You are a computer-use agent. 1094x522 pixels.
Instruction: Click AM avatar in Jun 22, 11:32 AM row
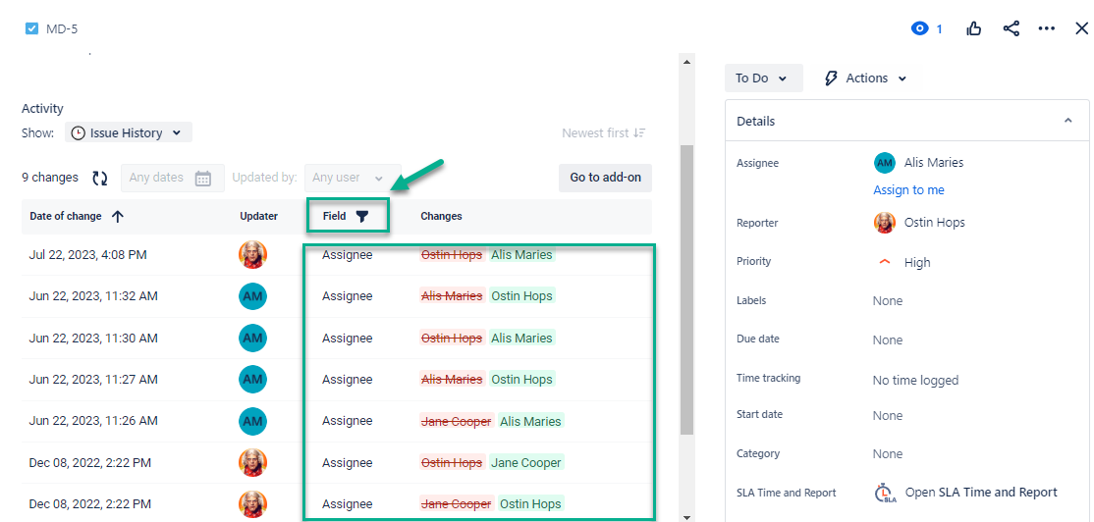tap(252, 296)
